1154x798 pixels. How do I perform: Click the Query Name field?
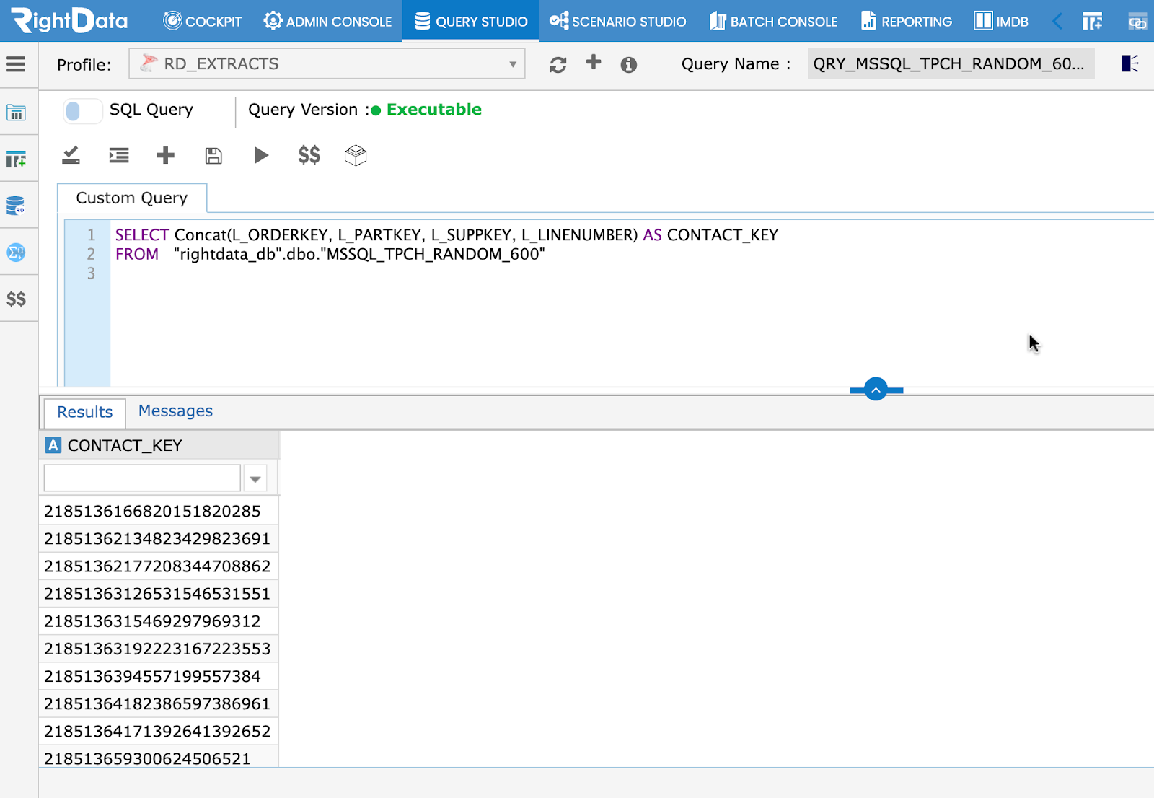[951, 63]
